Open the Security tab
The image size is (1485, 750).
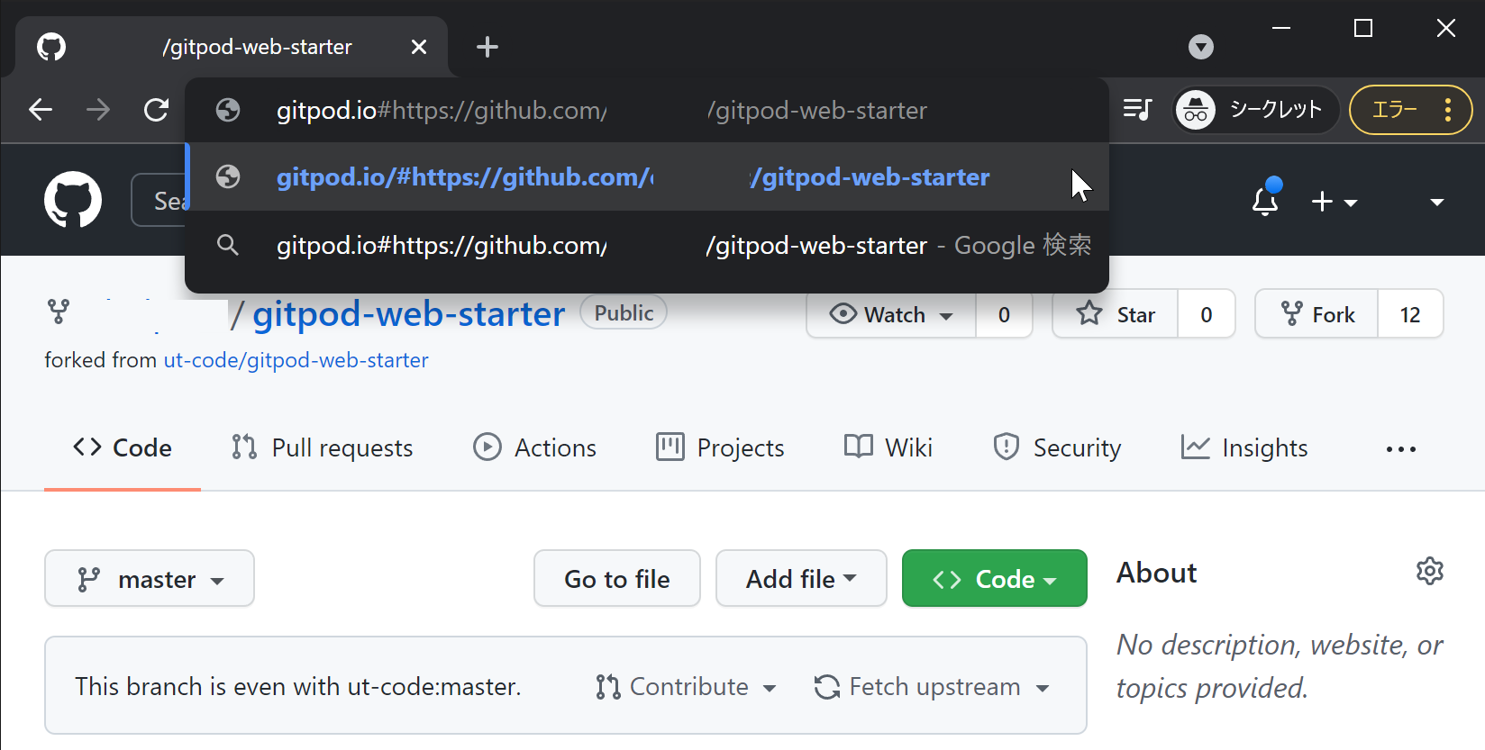click(x=1056, y=447)
